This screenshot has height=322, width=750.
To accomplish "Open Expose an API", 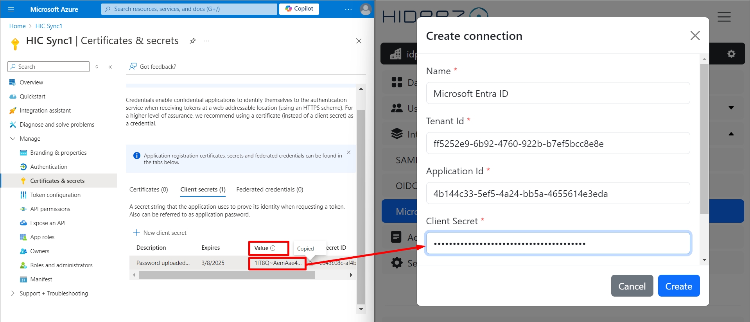I will (48, 223).
